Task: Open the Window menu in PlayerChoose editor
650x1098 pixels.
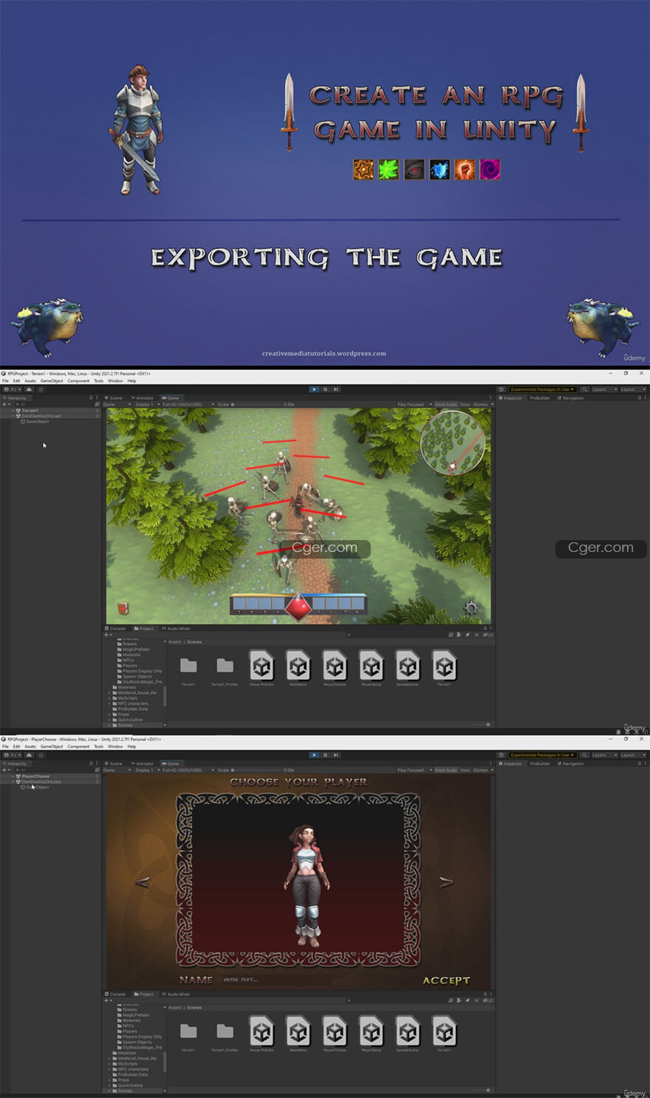Action: click(x=115, y=746)
